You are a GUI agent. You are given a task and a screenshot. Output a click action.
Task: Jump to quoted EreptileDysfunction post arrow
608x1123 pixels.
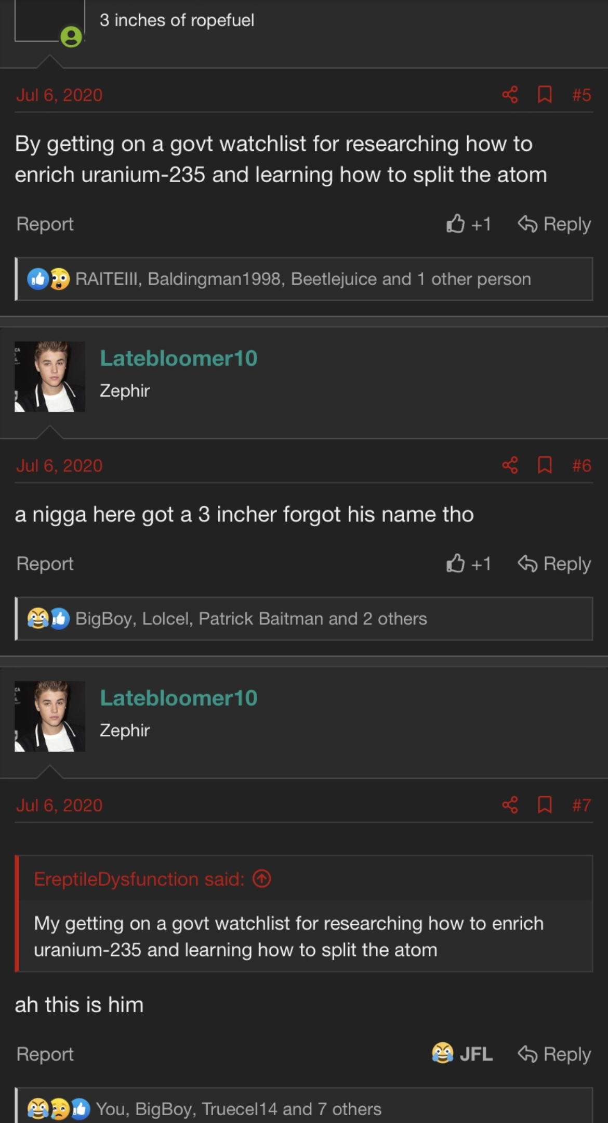pyautogui.click(x=262, y=879)
